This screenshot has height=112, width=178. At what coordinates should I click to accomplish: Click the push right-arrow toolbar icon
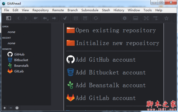tap(54, 18)
